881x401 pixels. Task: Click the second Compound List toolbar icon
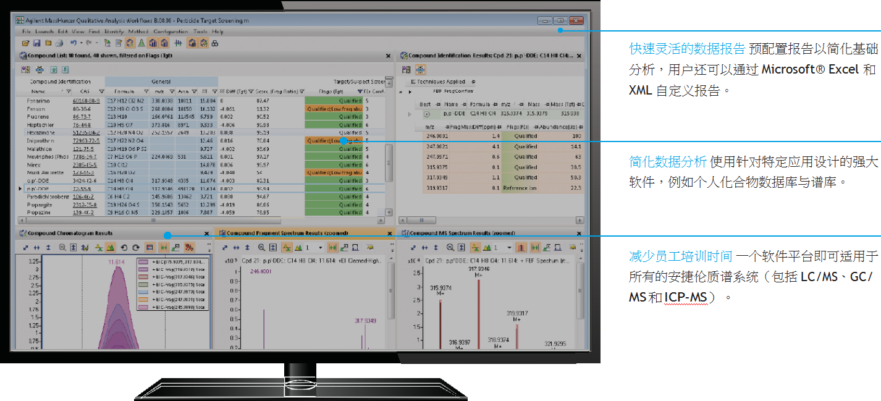(40, 70)
